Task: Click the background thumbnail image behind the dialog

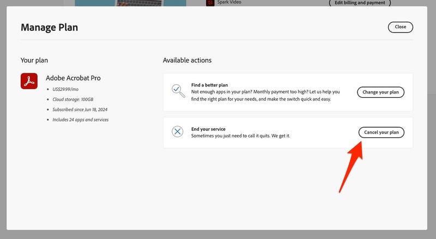Action: pos(130,3)
